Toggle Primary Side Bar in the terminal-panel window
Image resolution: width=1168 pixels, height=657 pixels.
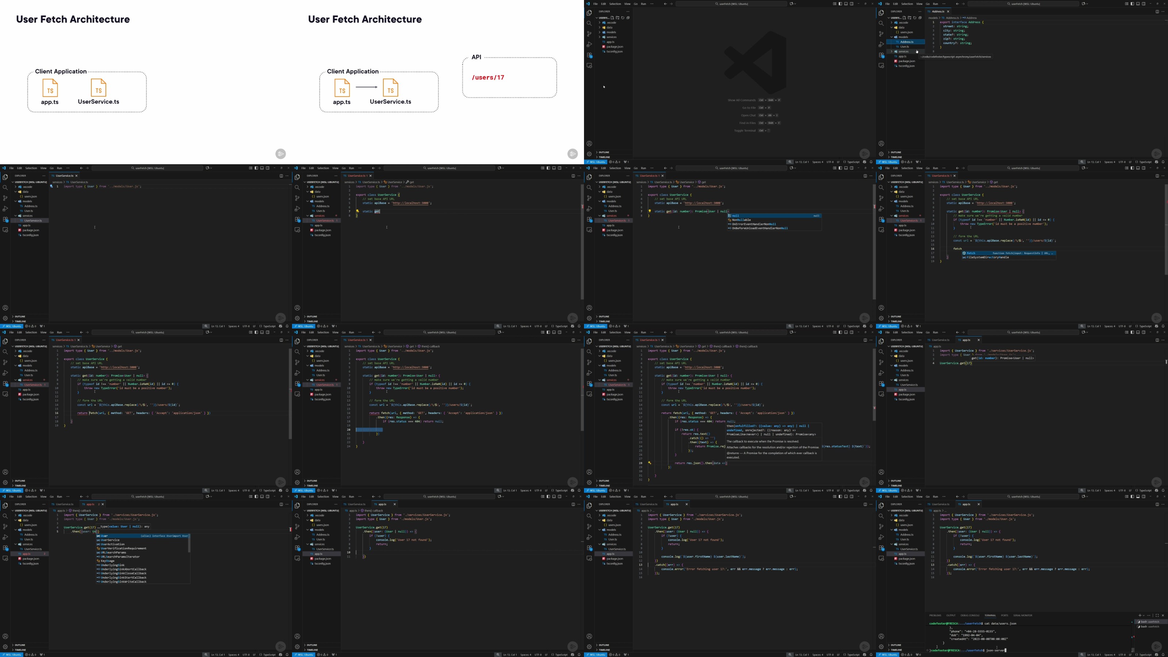1132,496
